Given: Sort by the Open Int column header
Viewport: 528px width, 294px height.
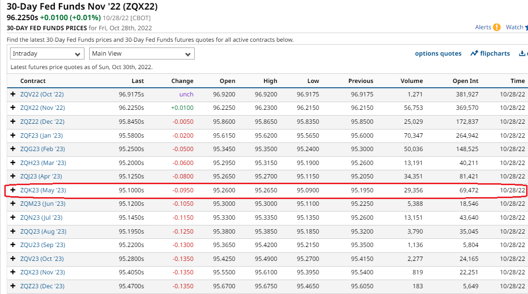Looking at the screenshot, I should tap(465, 81).
